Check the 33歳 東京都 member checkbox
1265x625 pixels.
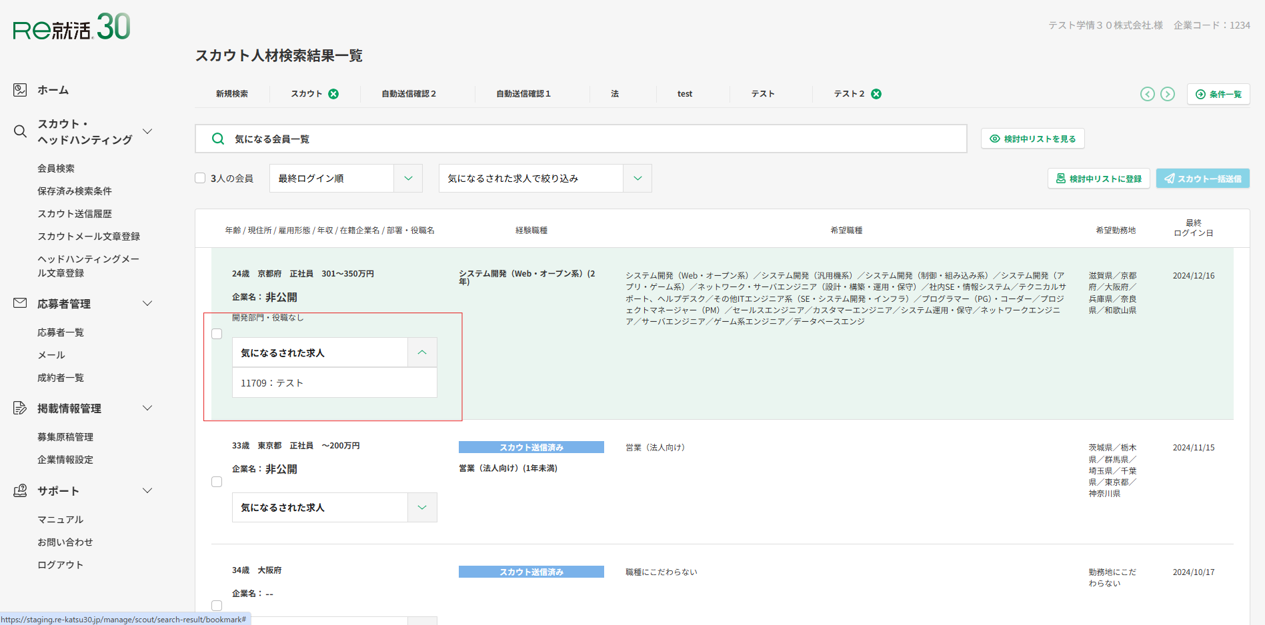217,482
